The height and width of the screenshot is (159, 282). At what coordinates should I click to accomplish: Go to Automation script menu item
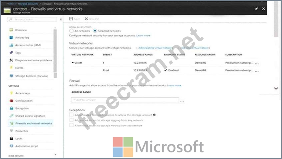point(27,146)
